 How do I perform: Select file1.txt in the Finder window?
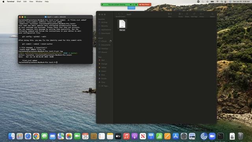(122, 25)
